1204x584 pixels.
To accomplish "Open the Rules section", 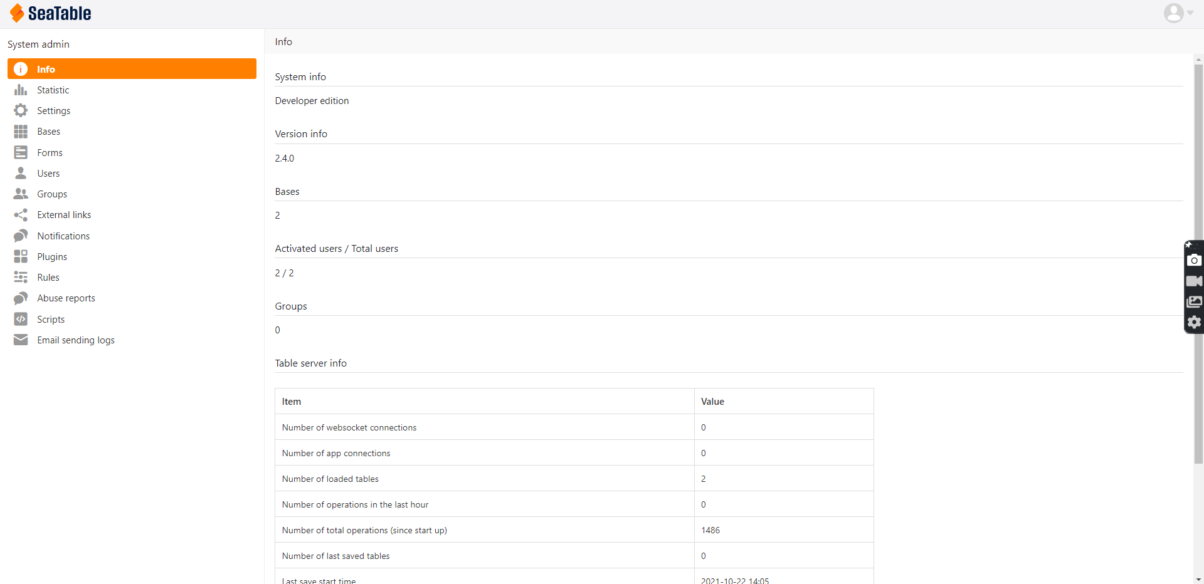I will click(x=48, y=278).
